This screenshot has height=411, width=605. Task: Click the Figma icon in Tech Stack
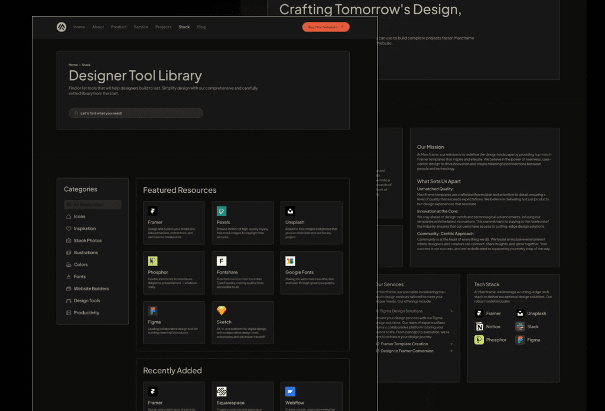click(520, 339)
